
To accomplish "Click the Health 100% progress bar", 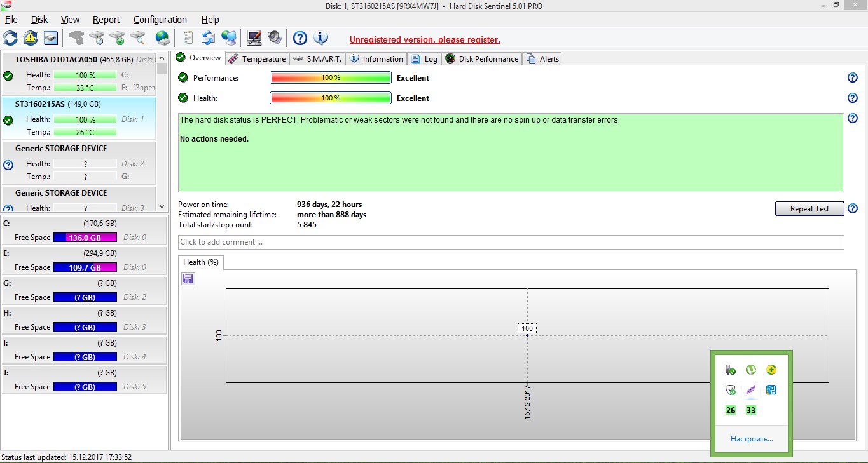I will coord(330,98).
